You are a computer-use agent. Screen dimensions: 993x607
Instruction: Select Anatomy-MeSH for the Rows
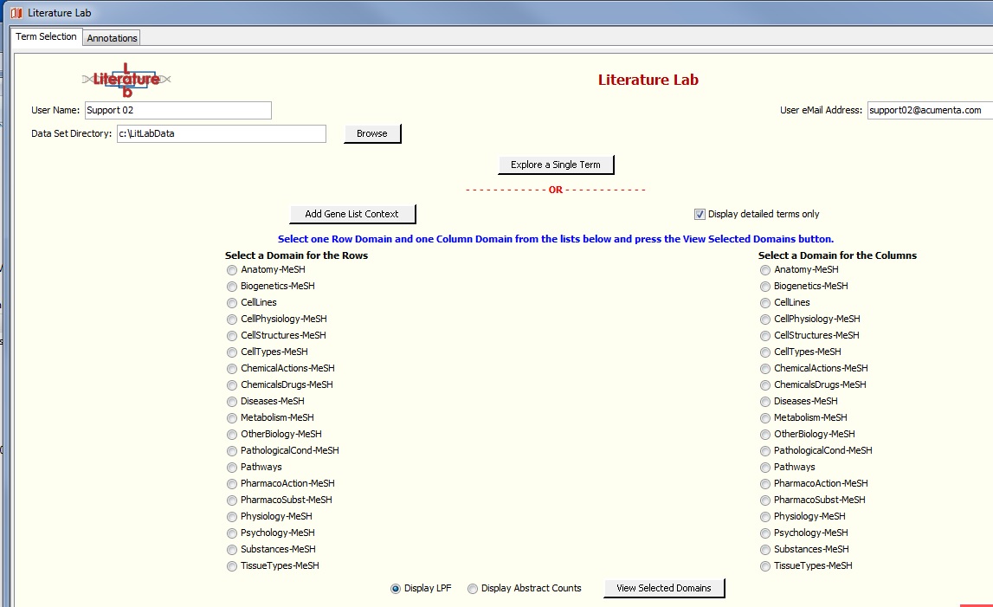tap(232, 270)
